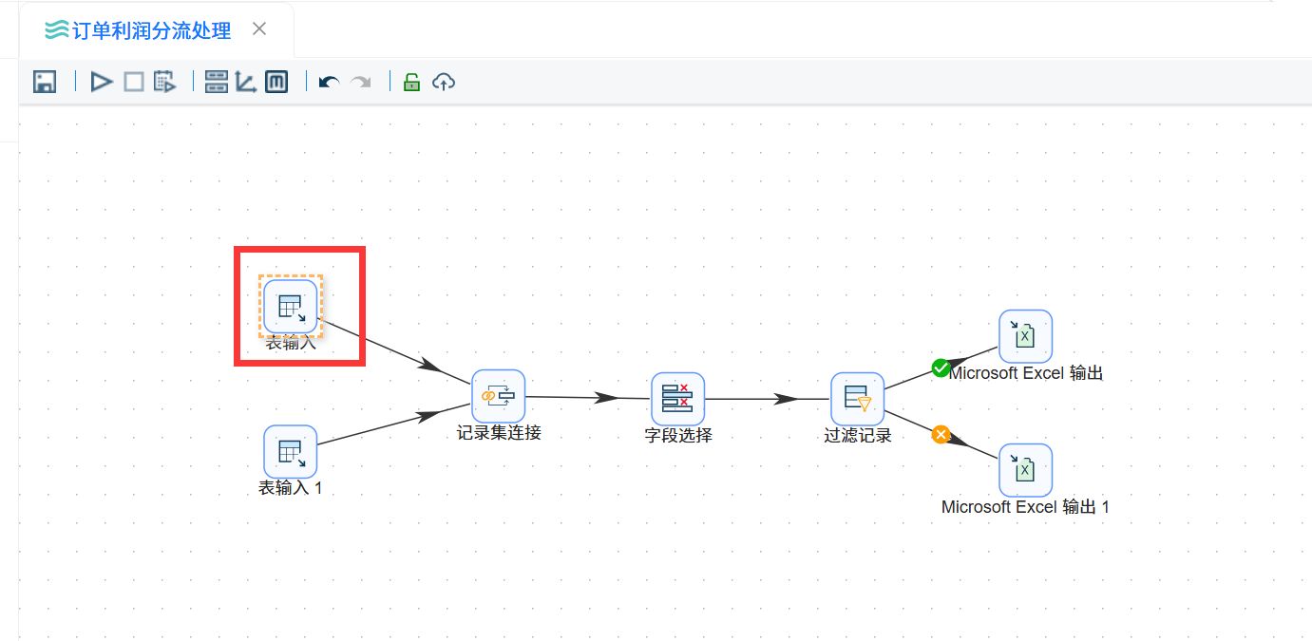Run the transformation with the play icon
The height and width of the screenshot is (641, 1312).
[102, 82]
